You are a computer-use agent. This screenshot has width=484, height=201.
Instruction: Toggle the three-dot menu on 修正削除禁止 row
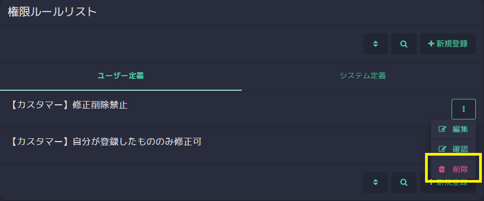coord(463,109)
